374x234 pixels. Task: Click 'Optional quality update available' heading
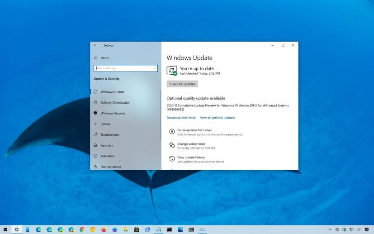tap(196, 98)
